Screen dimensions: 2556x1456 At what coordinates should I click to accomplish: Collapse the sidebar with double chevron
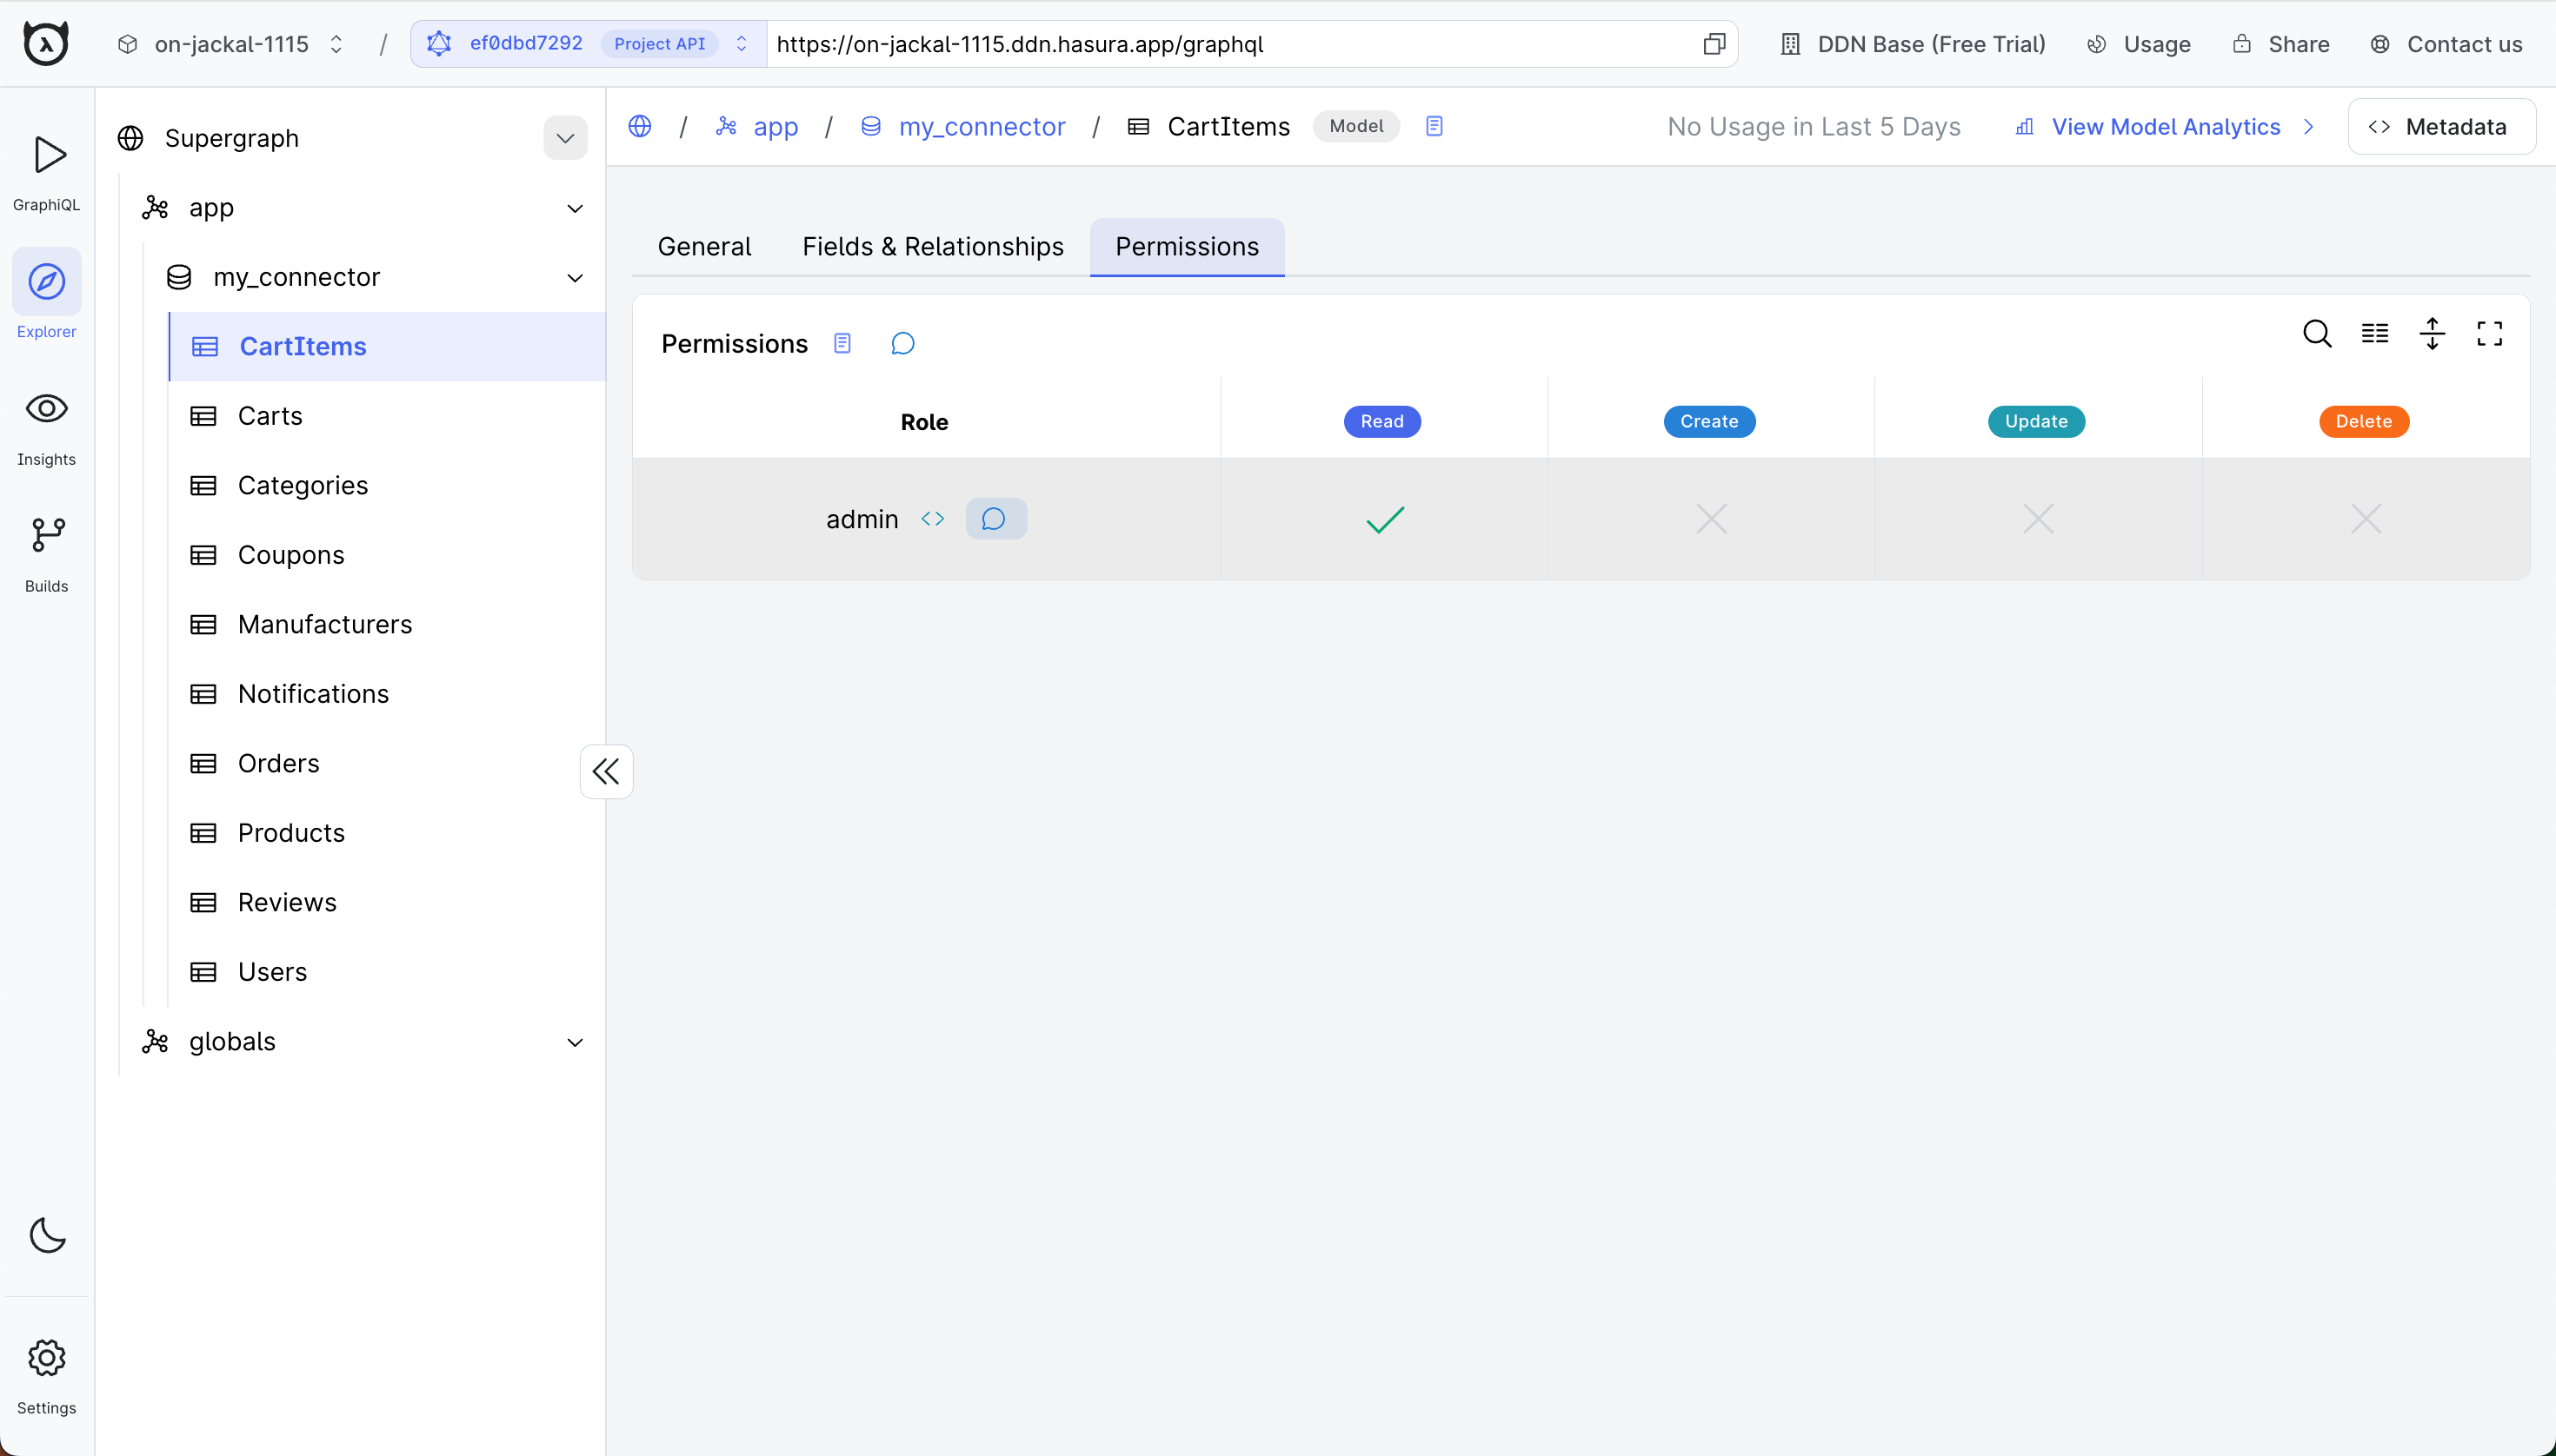605,771
